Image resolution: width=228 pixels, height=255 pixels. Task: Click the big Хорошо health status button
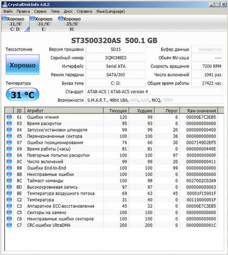[x=22, y=65]
